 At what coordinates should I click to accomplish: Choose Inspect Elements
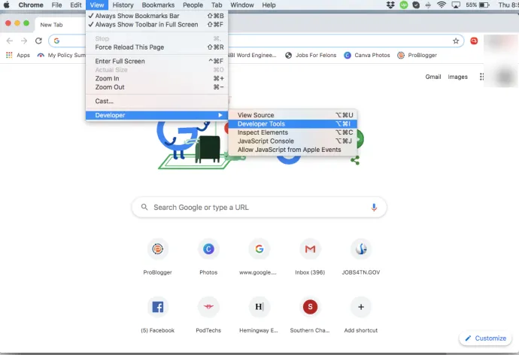[x=293, y=132]
